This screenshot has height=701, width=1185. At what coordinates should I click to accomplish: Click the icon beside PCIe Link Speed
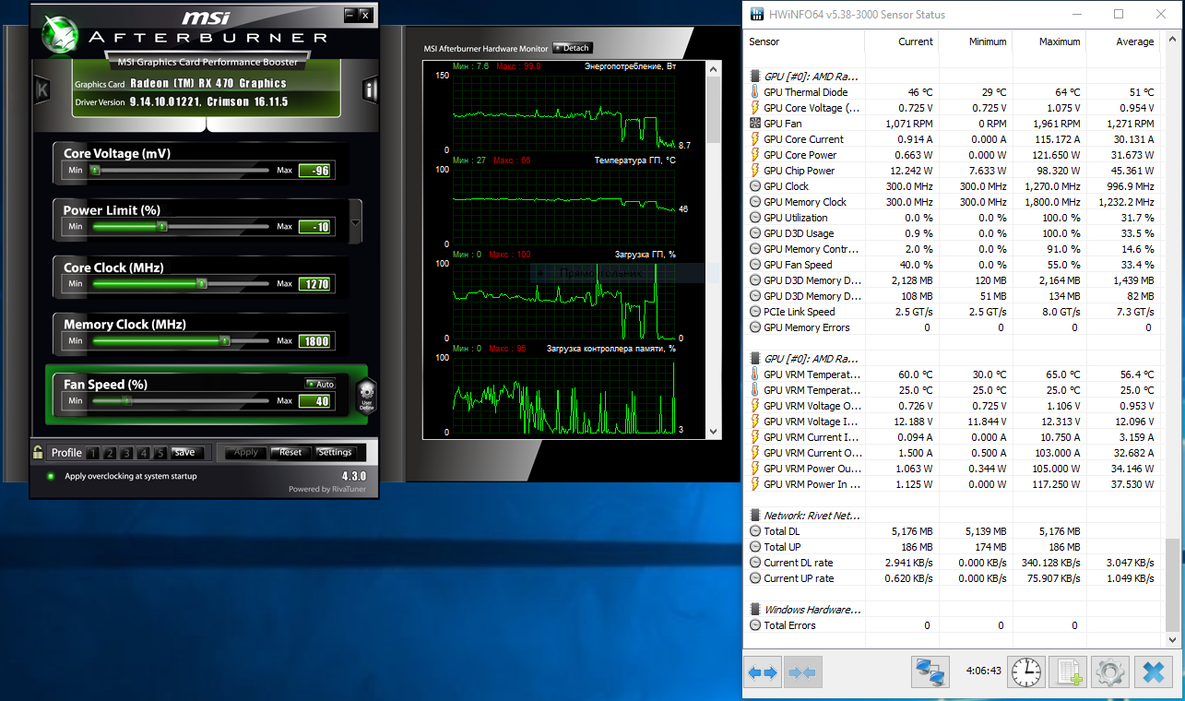754,312
